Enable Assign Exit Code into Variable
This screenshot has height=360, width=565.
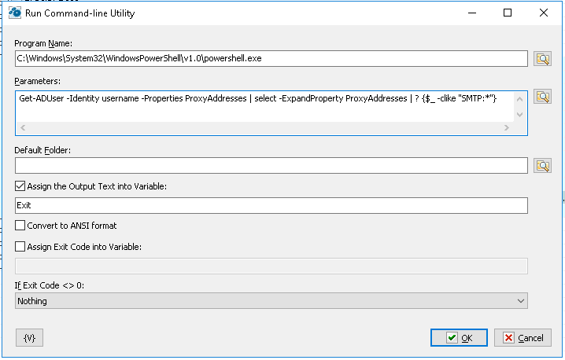(x=20, y=247)
